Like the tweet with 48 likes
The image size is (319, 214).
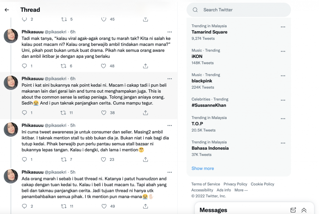[104, 66]
